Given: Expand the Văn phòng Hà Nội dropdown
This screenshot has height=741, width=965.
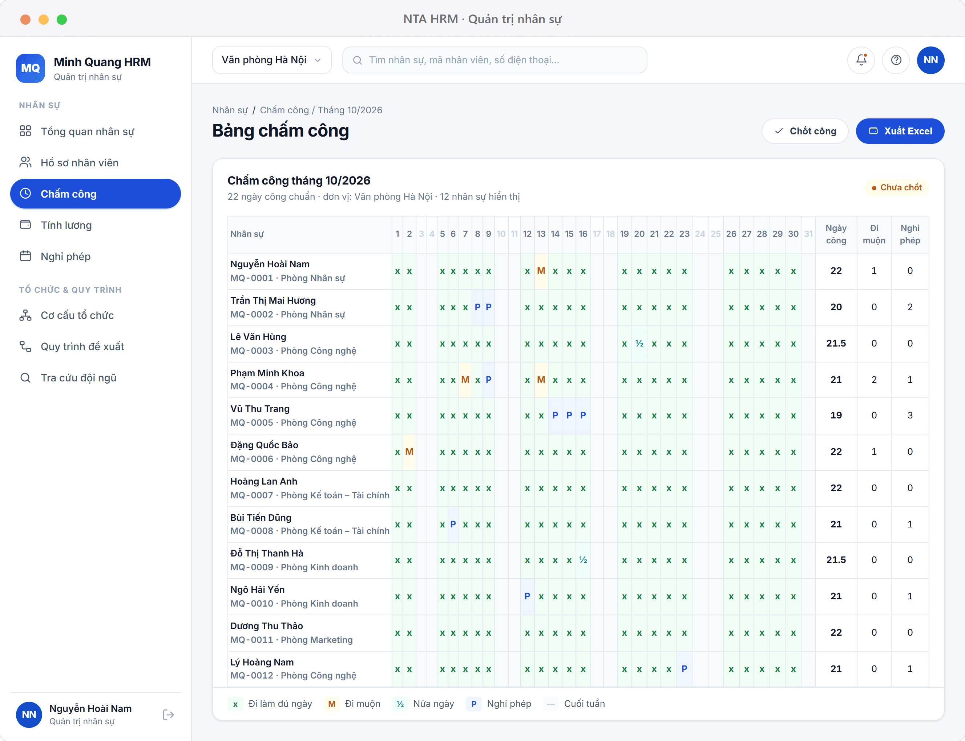Looking at the screenshot, I should pos(272,60).
